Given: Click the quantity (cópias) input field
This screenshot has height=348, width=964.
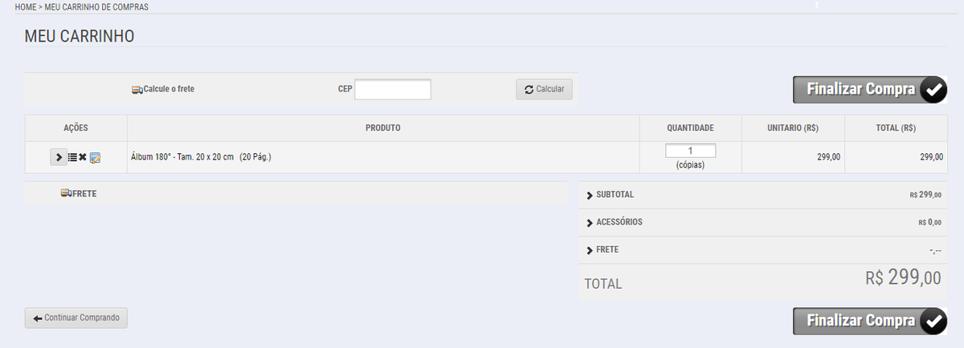Looking at the screenshot, I should click(x=690, y=151).
